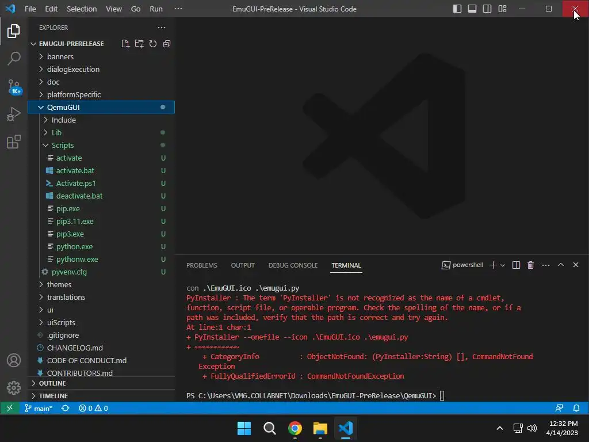Open explorer Views and More Actions menu
Viewport: 589px width, 442px height.
coord(162,28)
